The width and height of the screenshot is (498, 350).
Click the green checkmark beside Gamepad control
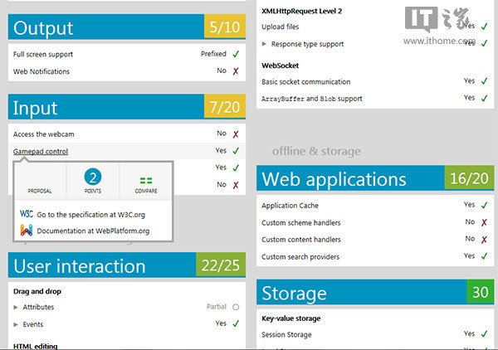pos(236,151)
